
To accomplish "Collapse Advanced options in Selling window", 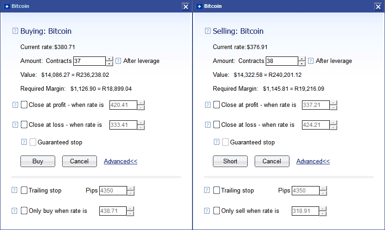I will click(x=313, y=161).
